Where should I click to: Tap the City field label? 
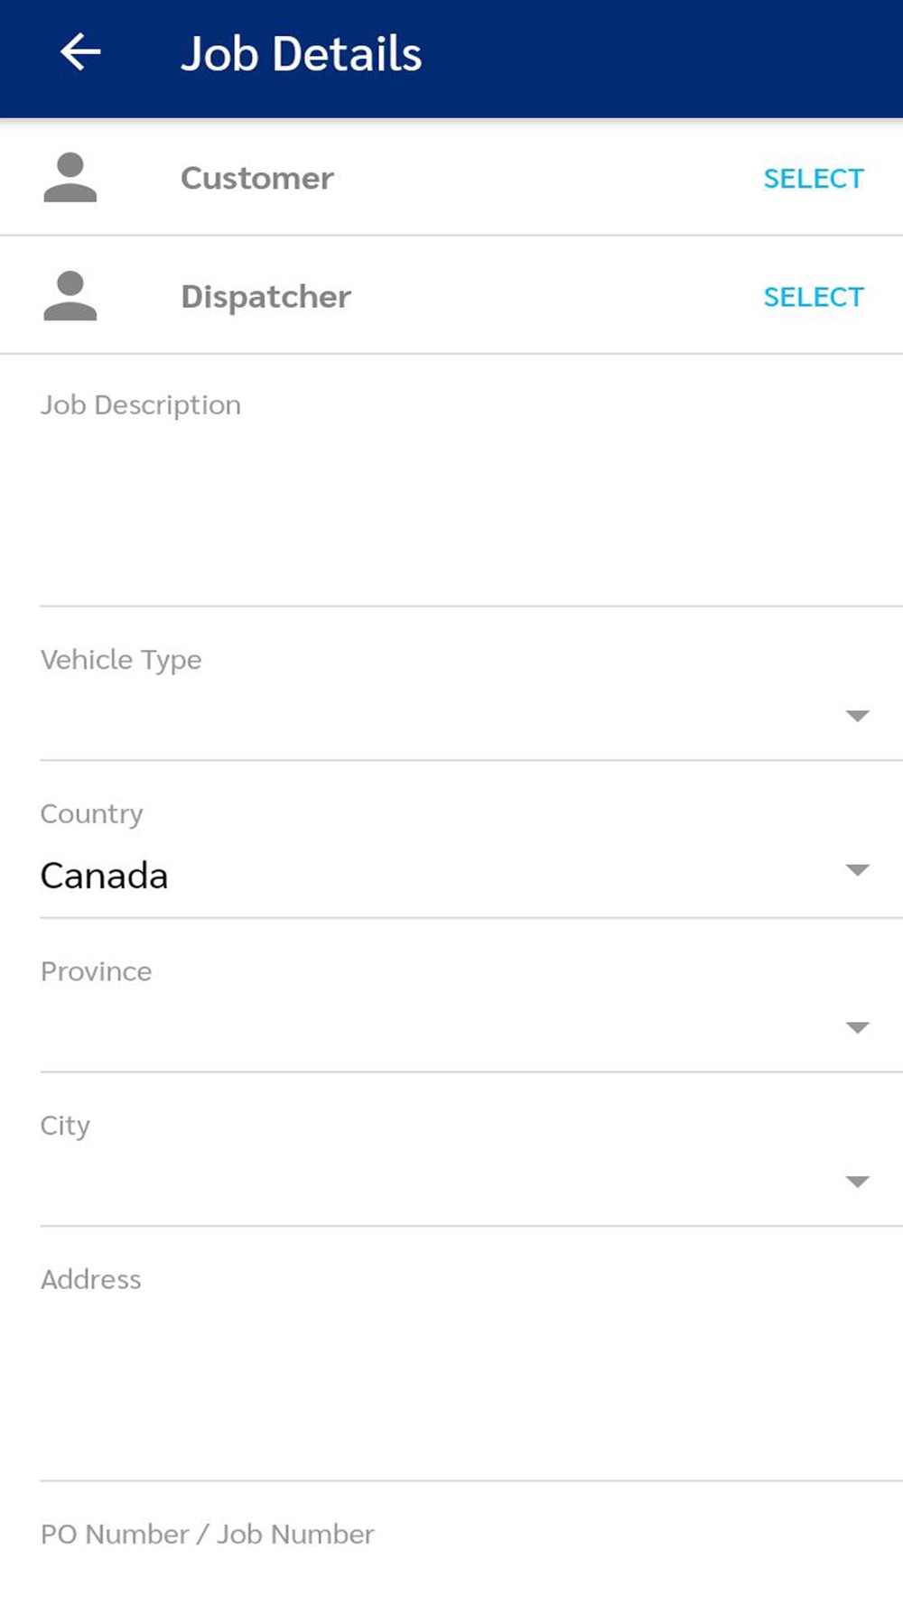[x=65, y=1126]
